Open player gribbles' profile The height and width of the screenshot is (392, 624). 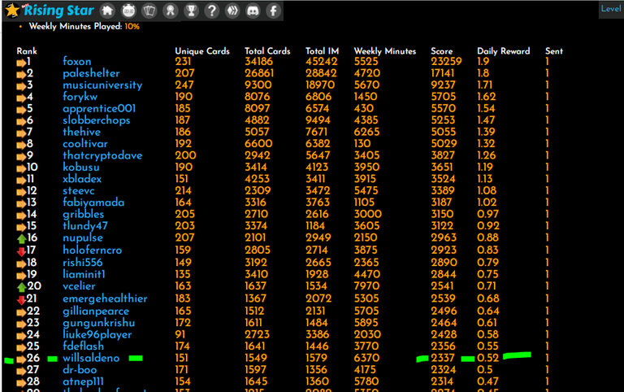[x=83, y=215]
